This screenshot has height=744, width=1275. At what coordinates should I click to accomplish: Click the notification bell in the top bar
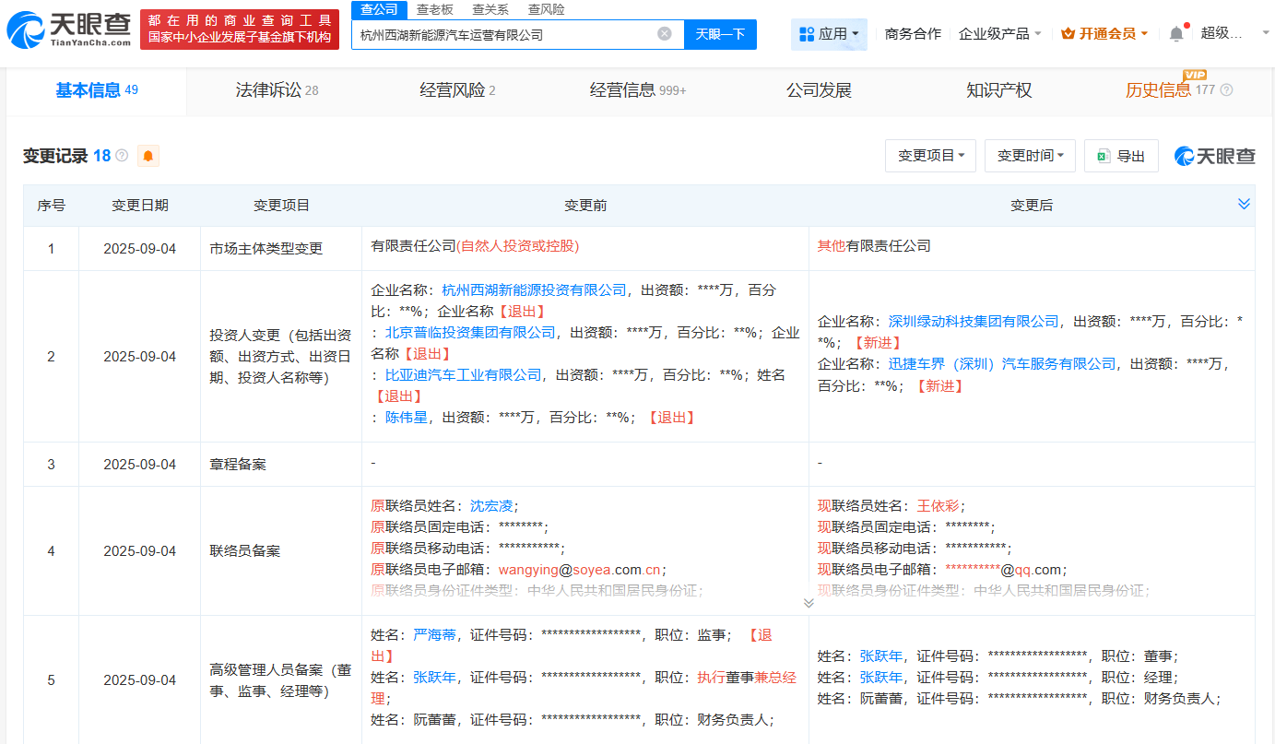(1175, 32)
